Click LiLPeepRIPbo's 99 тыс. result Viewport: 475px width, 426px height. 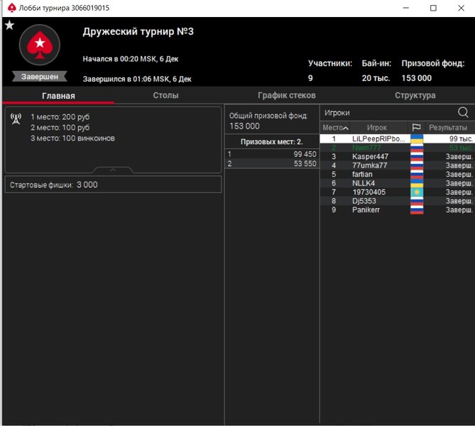[x=461, y=138]
